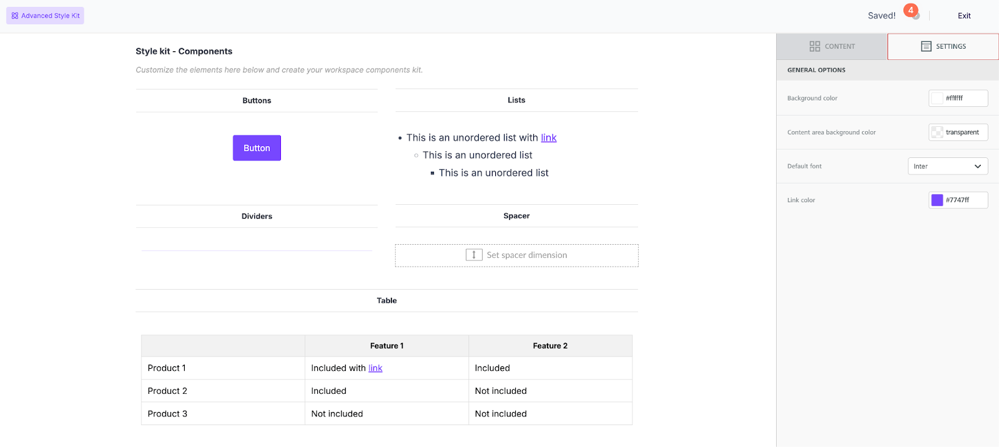Open the Link color purple swatch
Screen dimensions: 999x447
937,200
